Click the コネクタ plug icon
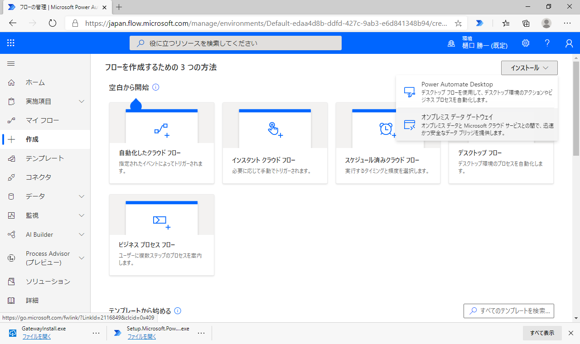580x344 pixels. point(11,177)
